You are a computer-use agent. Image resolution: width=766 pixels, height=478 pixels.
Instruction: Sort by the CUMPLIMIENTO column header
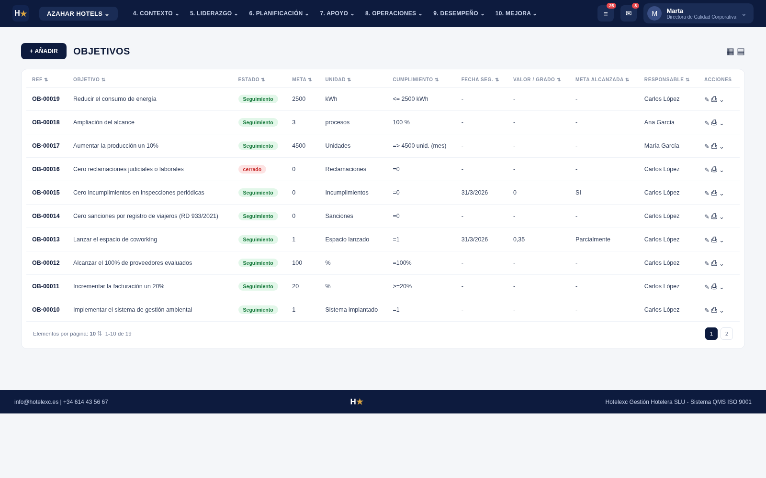[x=416, y=80]
